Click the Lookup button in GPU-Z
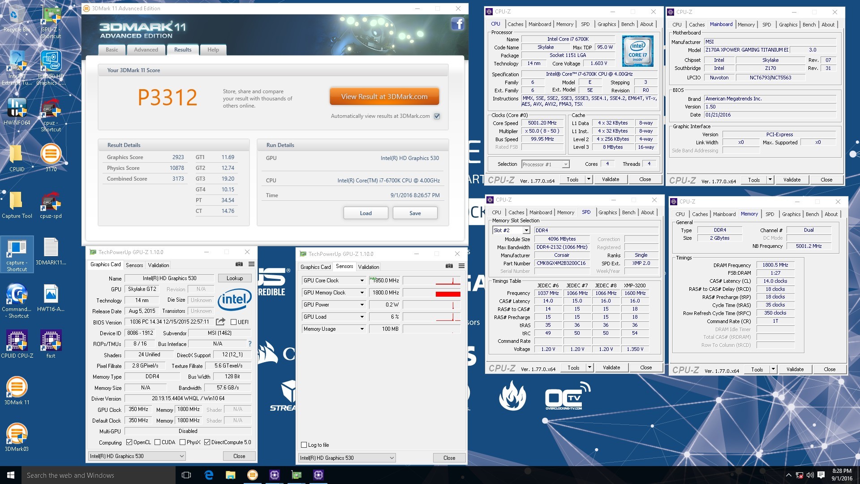Viewport: 860px width, 484px height. (x=235, y=278)
